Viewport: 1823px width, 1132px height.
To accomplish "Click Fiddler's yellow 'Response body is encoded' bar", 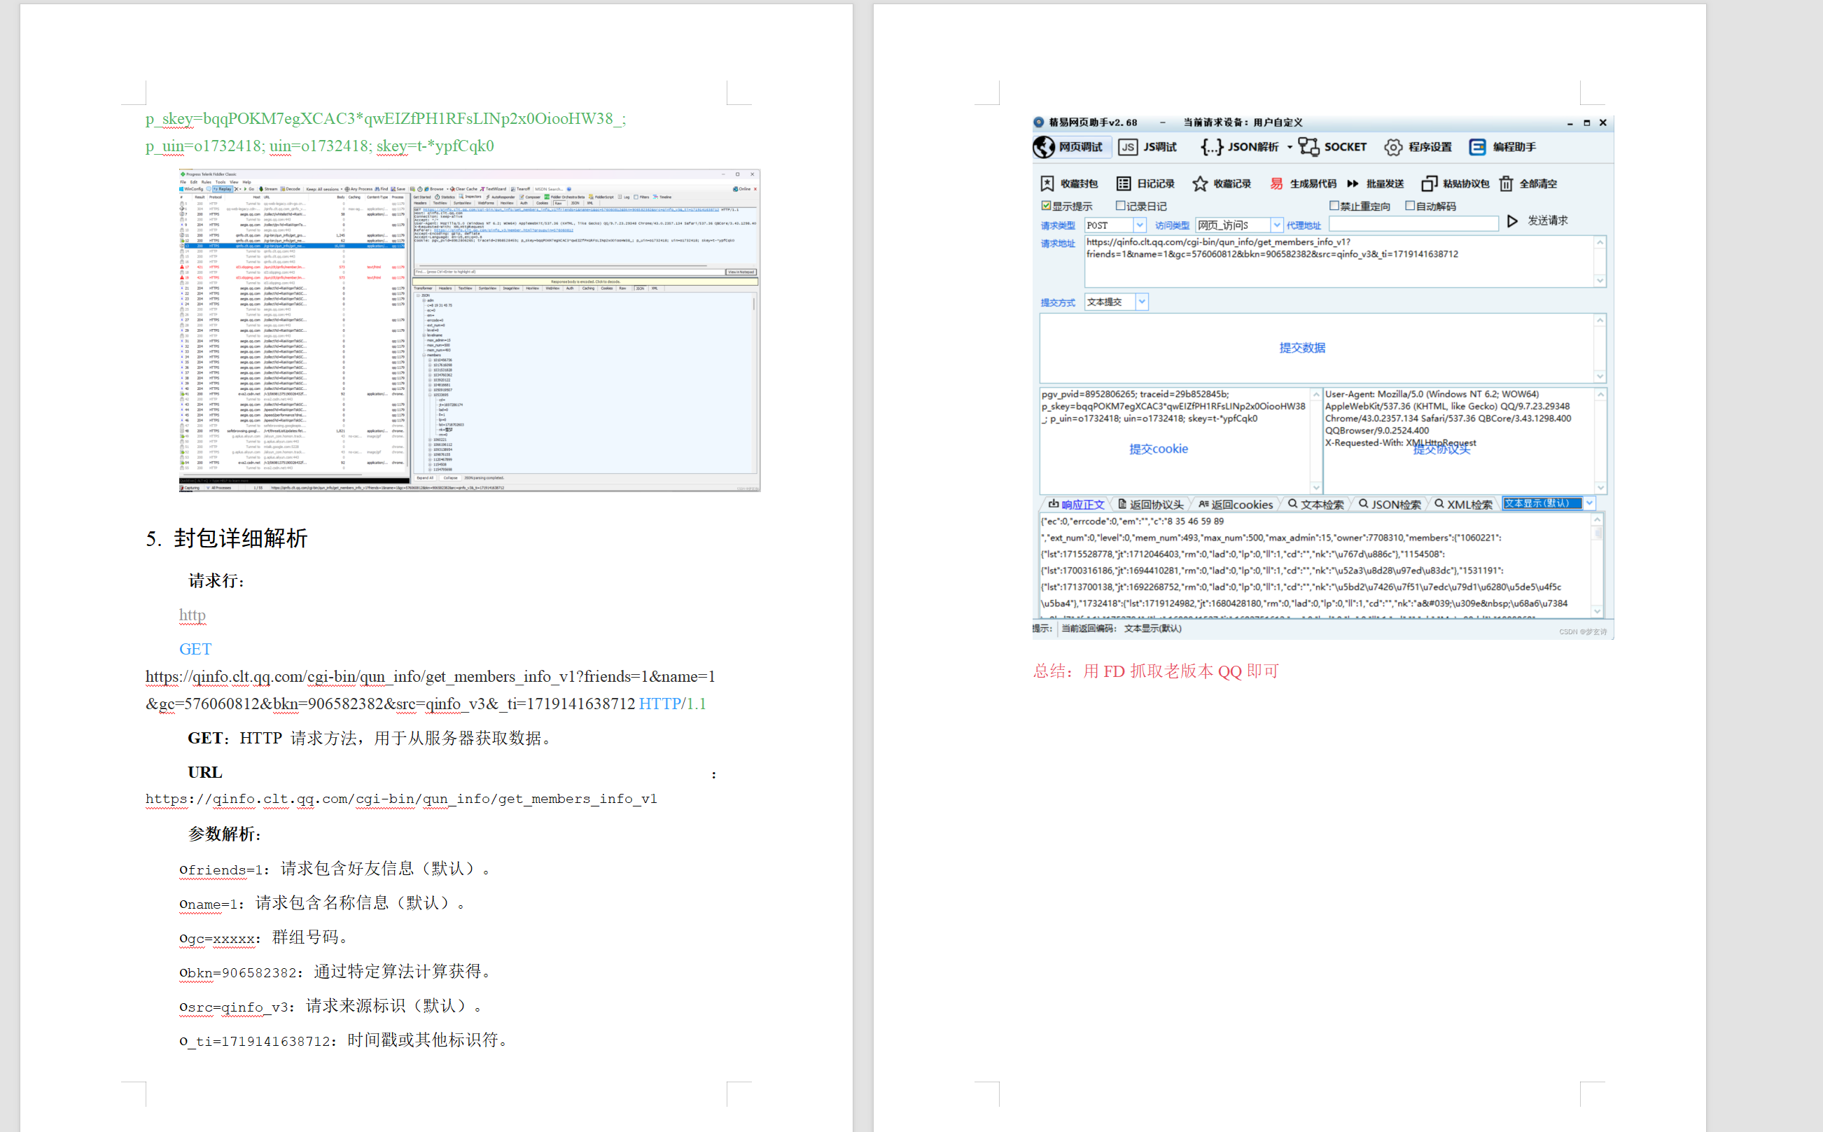I will [x=585, y=281].
